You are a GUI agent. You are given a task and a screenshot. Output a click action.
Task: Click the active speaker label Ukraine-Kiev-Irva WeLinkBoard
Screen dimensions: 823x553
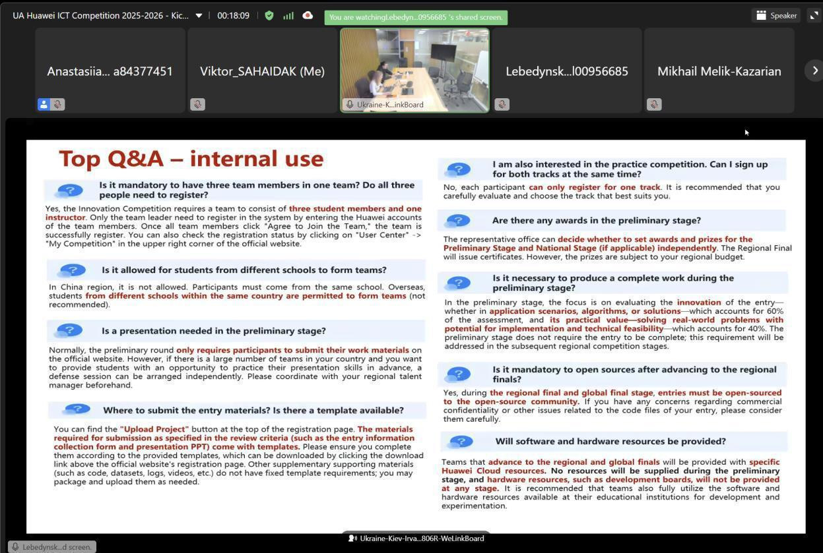coord(416,538)
